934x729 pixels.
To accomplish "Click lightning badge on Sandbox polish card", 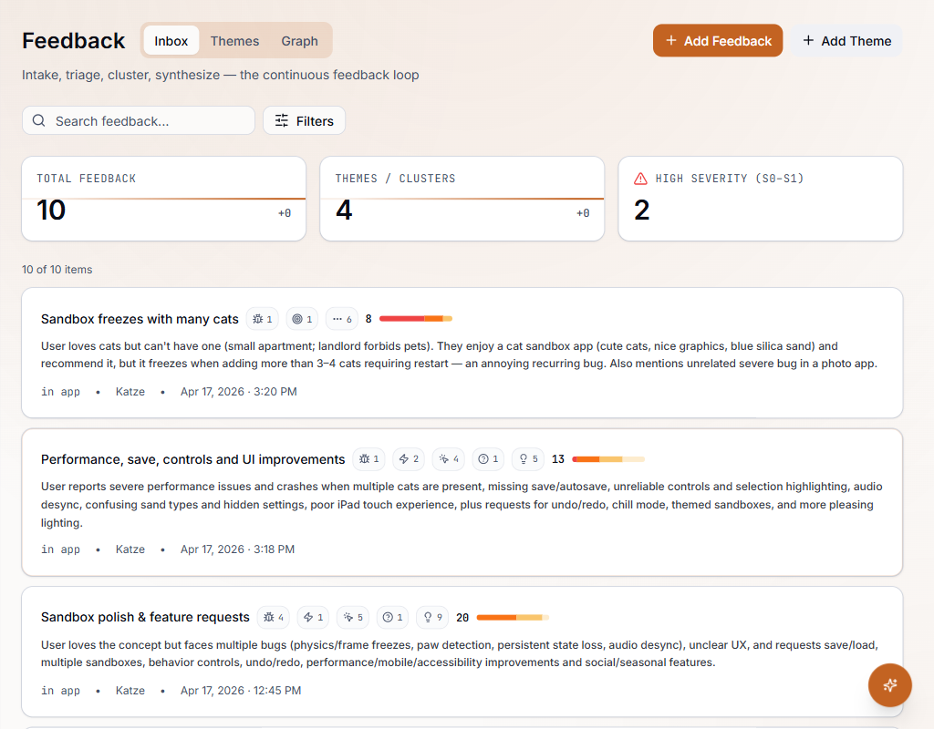I will 314,617.
